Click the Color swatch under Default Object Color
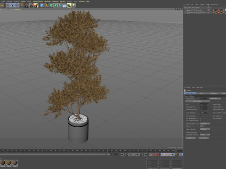This screenshot has width=226, height=169. coord(202,126)
